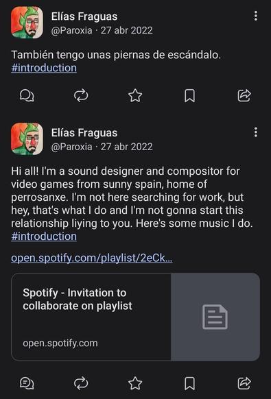Tap #introduction hashtag in second post

[x=44, y=237]
